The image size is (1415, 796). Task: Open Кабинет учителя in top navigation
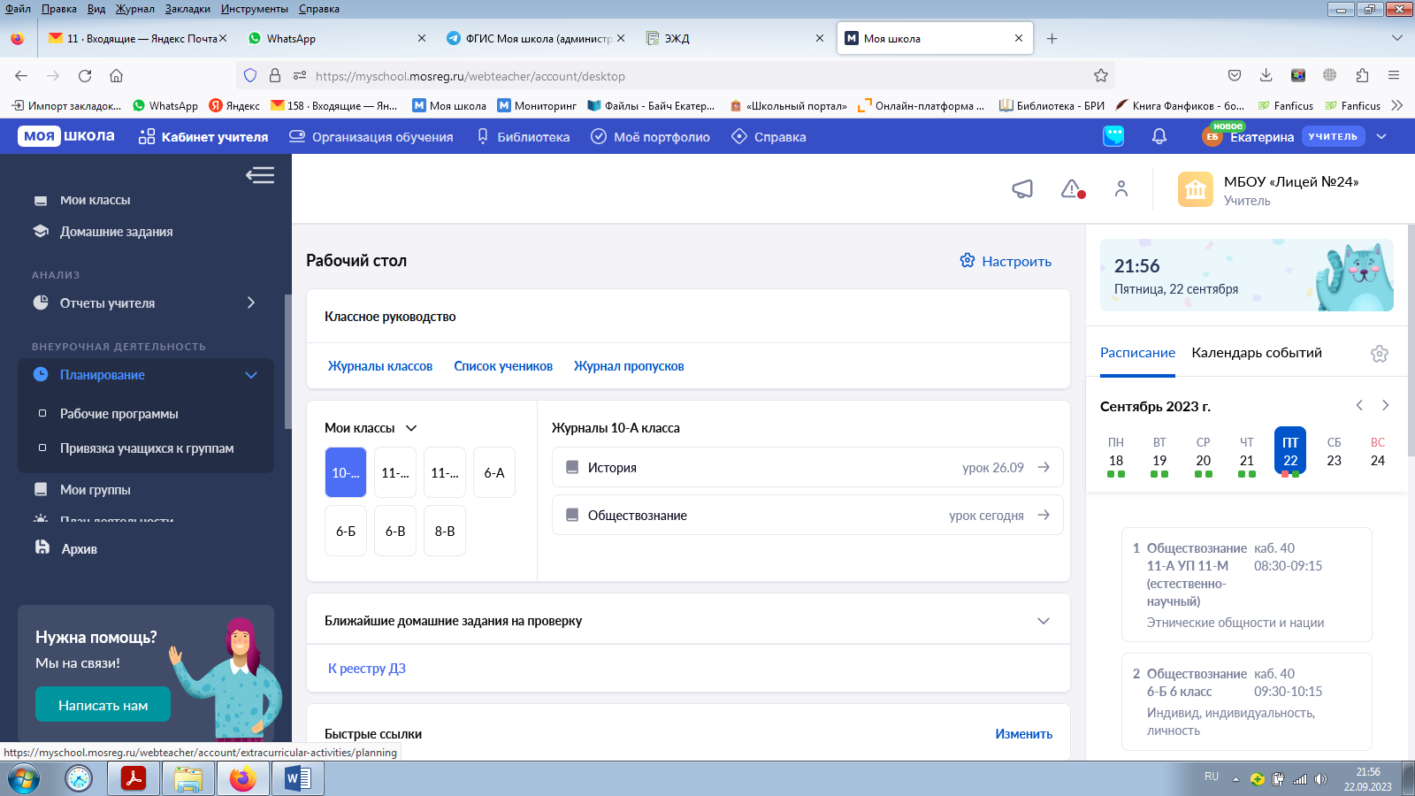[x=203, y=137]
